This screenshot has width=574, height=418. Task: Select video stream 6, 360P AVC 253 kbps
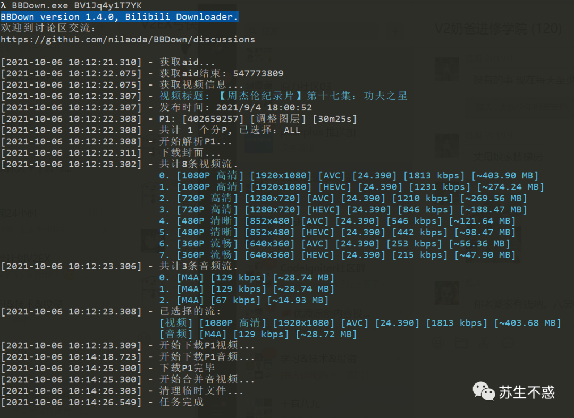(335, 244)
